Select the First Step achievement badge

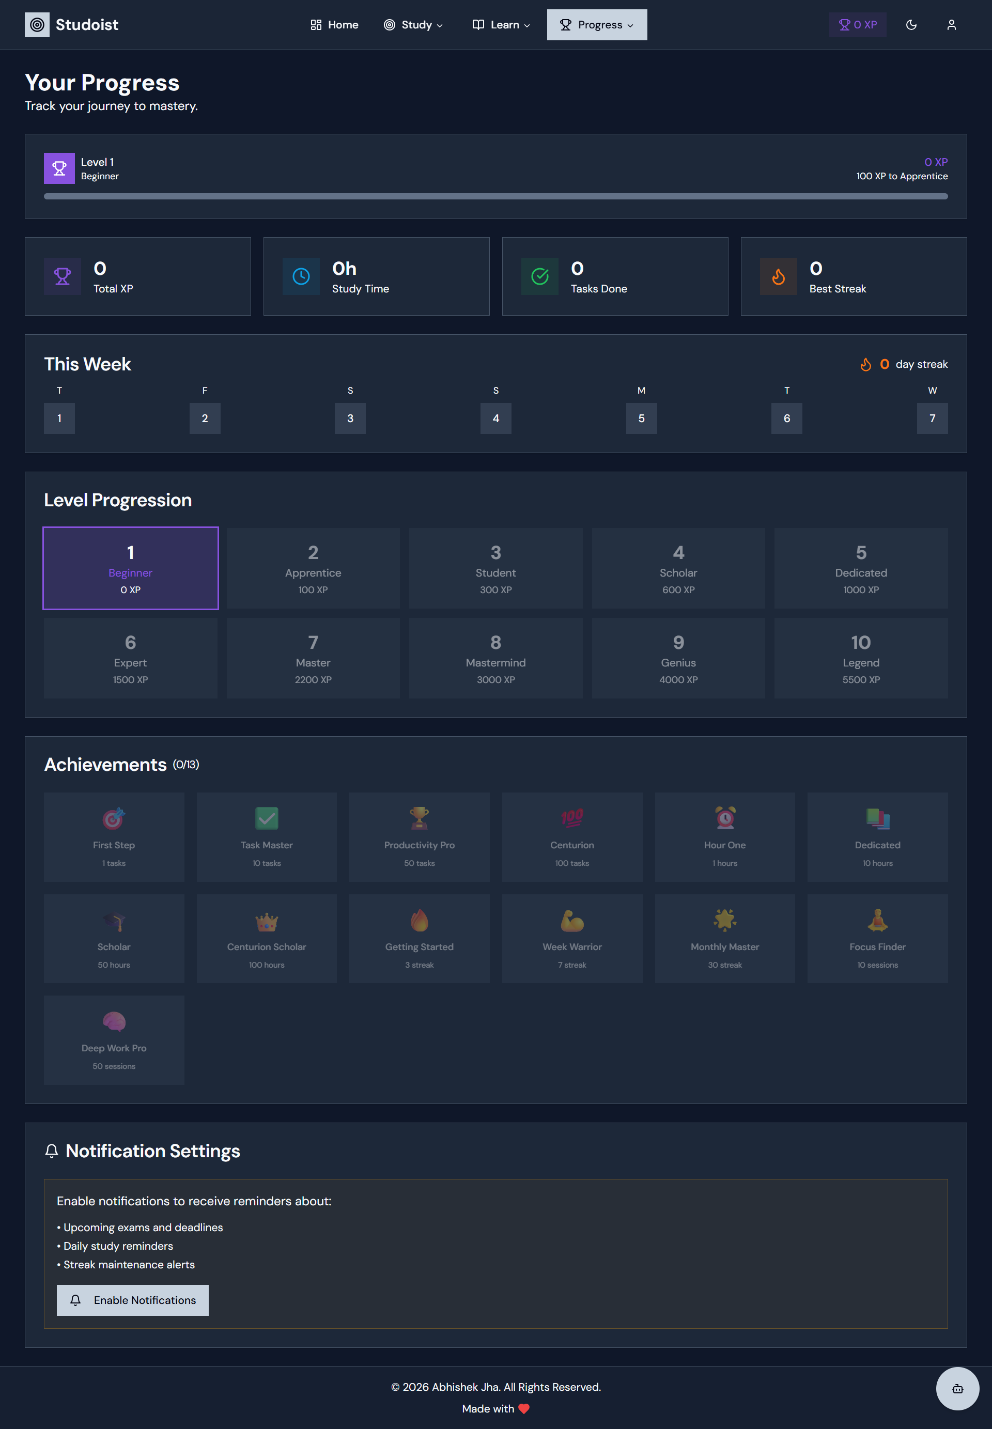pos(114,836)
